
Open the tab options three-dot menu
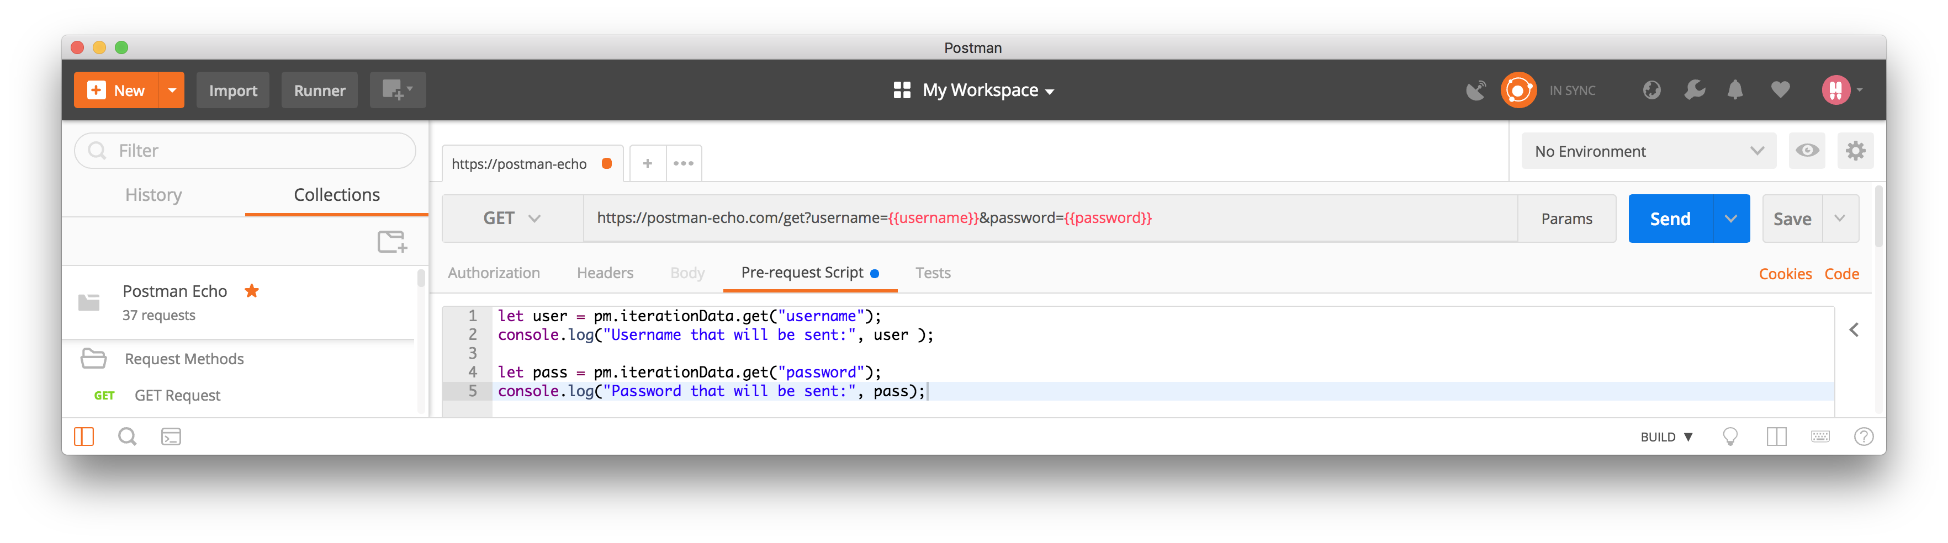684,163
